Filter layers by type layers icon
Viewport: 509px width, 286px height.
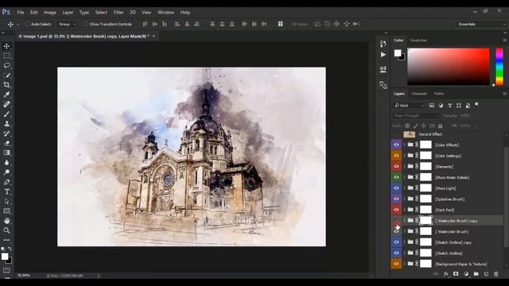pos(449,106)
